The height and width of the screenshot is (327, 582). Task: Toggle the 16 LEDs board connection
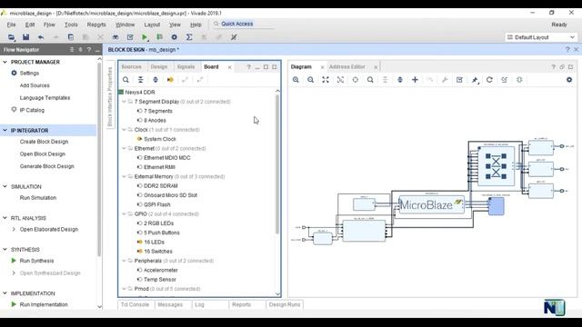[x=139, y=243]
